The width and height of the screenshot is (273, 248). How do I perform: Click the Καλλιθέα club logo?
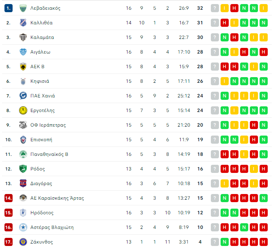pos(23,23)
